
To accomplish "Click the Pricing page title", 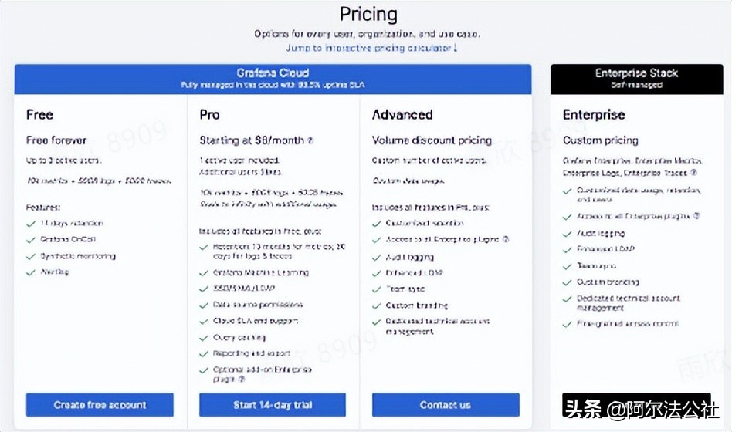I will 368,15.
